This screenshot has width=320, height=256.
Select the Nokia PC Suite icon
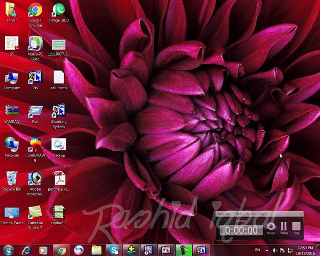35,48
